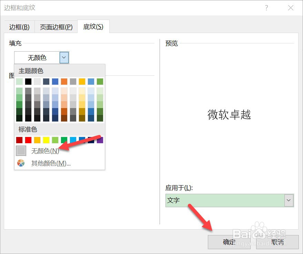Click the 取消 button
The image size is (303, 254).
pyautogui.click(x=278, y=242)
